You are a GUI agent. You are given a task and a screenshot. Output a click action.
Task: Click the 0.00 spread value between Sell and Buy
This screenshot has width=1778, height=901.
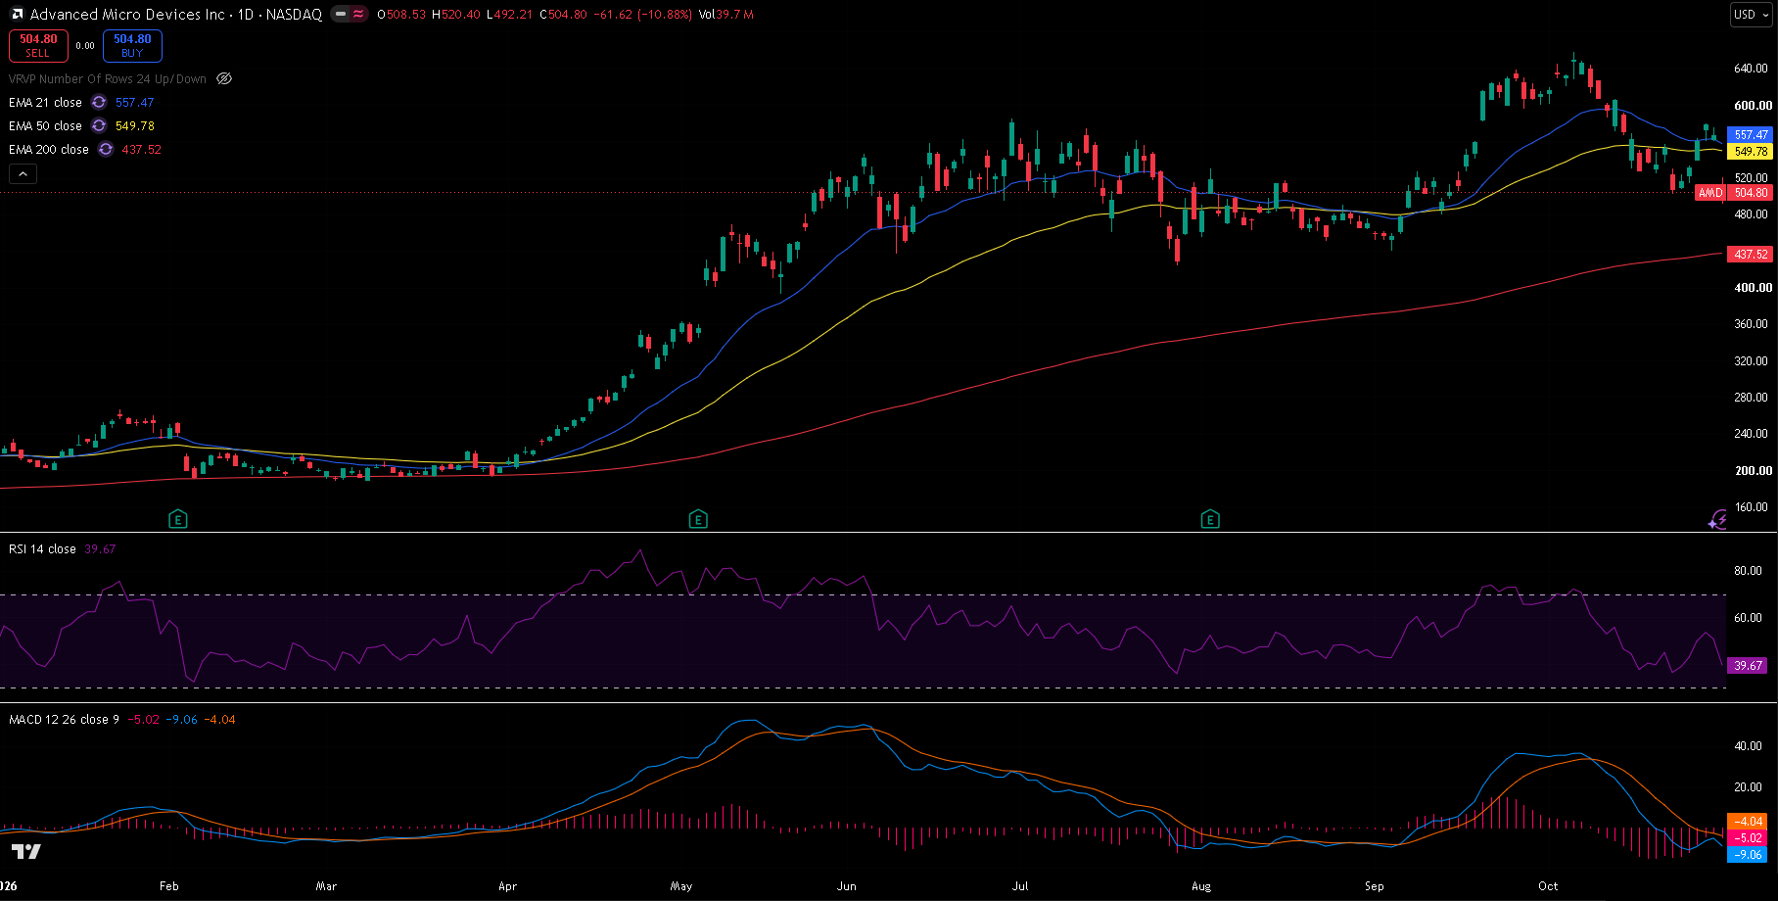click(85, 46)
